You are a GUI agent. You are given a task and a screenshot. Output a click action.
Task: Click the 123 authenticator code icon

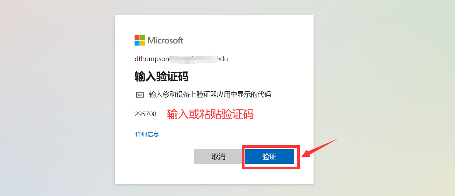pyautogui.click(x=140, y=95)
